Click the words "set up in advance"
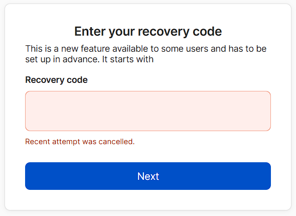This screenshot has width=296, height=216. coord(62,60)
